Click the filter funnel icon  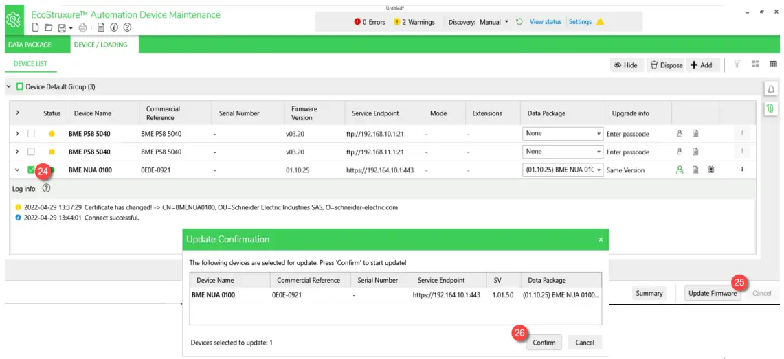tap(737, 65)
